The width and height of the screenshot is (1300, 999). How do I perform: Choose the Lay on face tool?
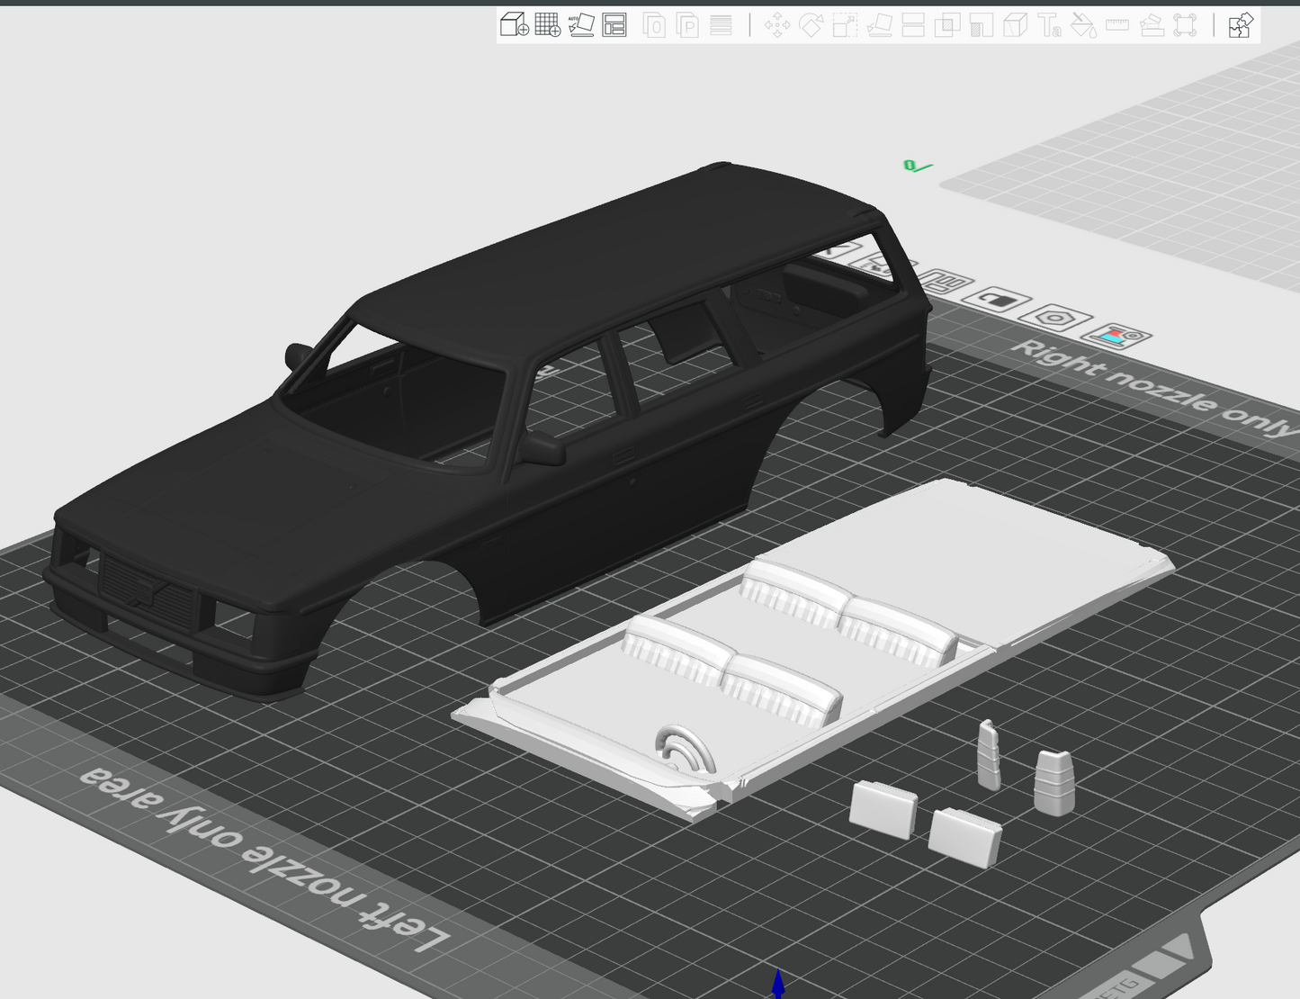(x=879, y=24)
